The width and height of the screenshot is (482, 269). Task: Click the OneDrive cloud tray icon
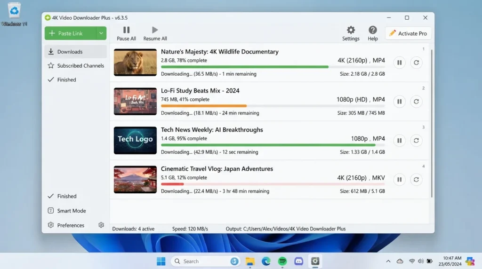coord(400,261)
